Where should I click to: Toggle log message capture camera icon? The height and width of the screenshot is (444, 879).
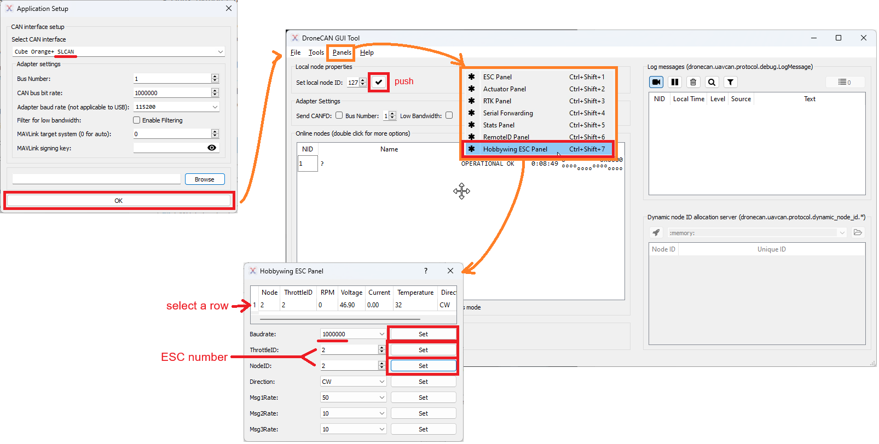(656, 82)
